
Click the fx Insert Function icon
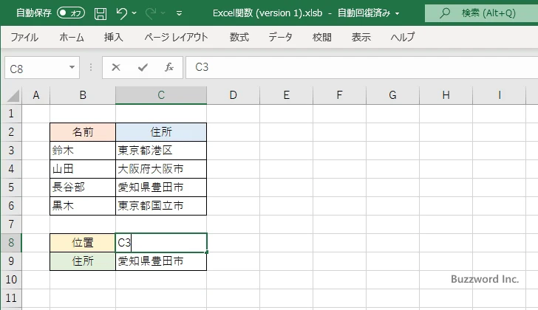pyautogui.click(x=169, y=67)
